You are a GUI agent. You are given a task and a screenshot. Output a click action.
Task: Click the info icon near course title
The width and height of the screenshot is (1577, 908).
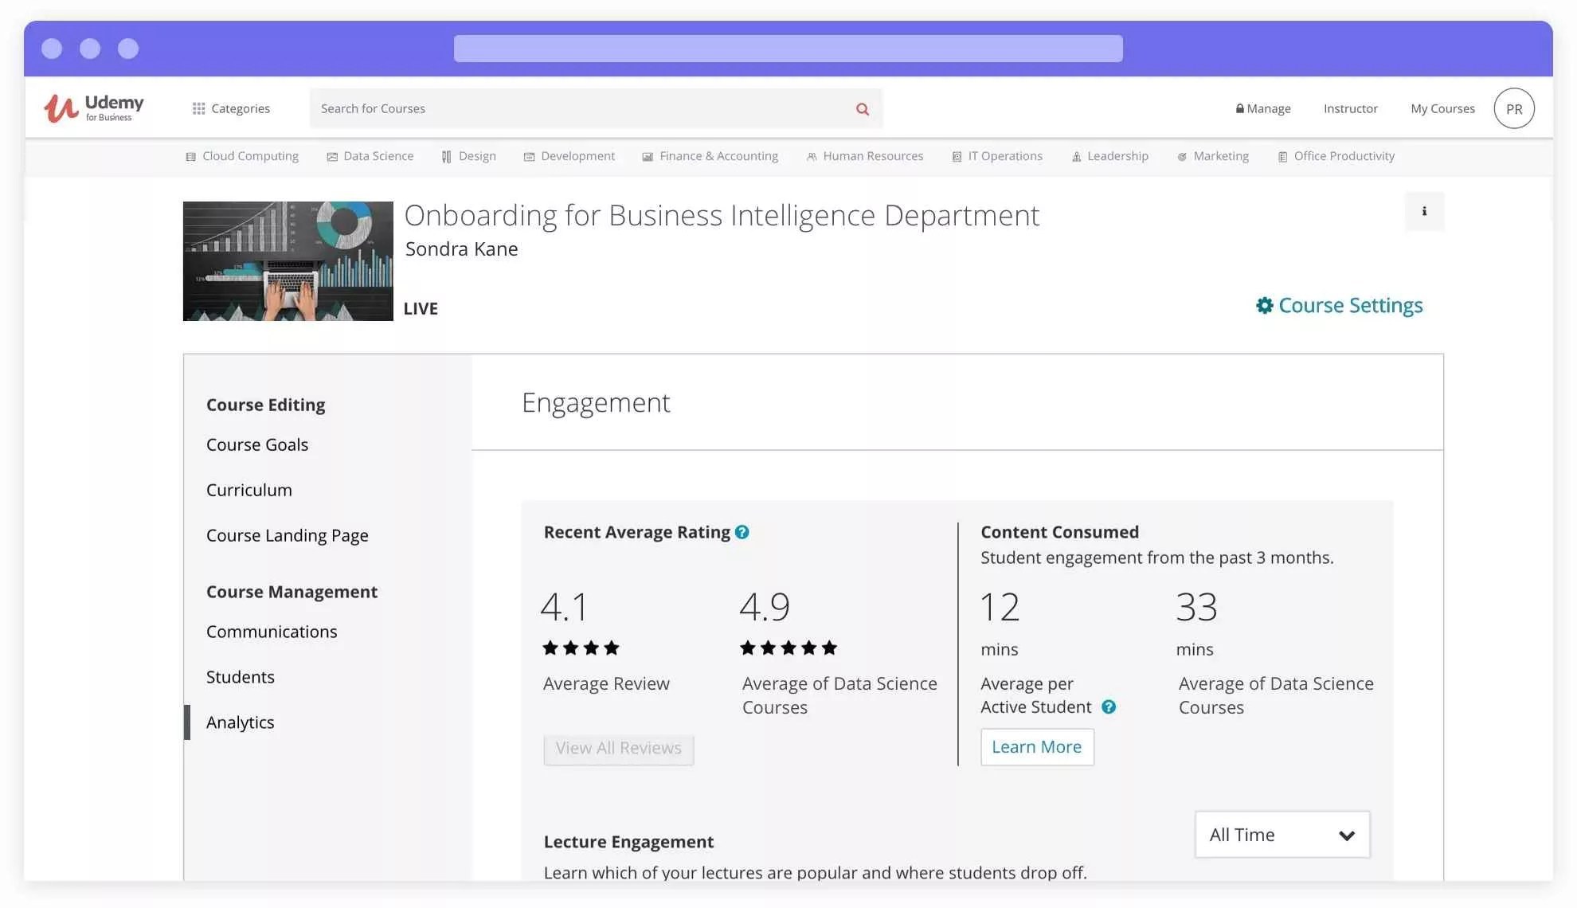pos(1424,211)
